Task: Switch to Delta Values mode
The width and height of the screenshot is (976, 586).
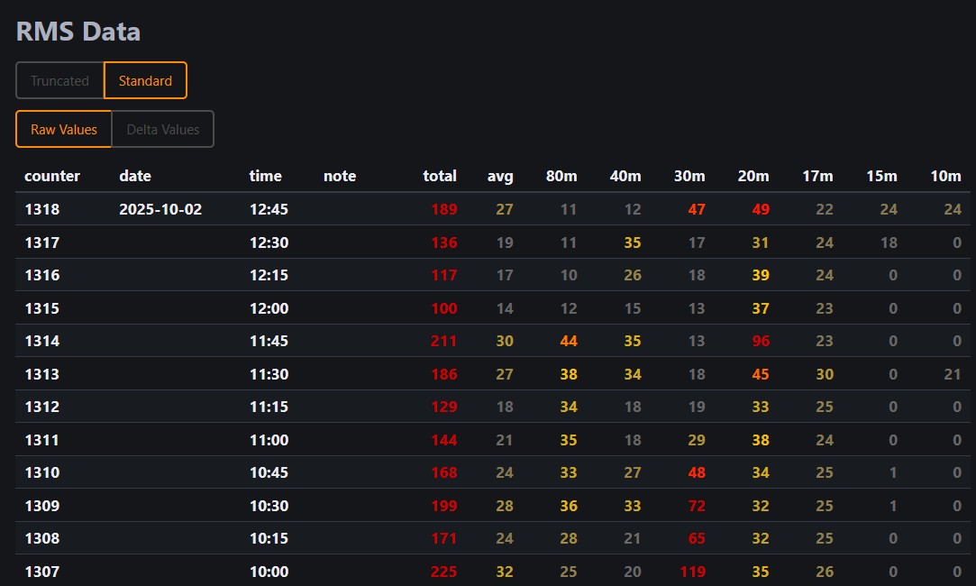Action: [x=162, y=129]
